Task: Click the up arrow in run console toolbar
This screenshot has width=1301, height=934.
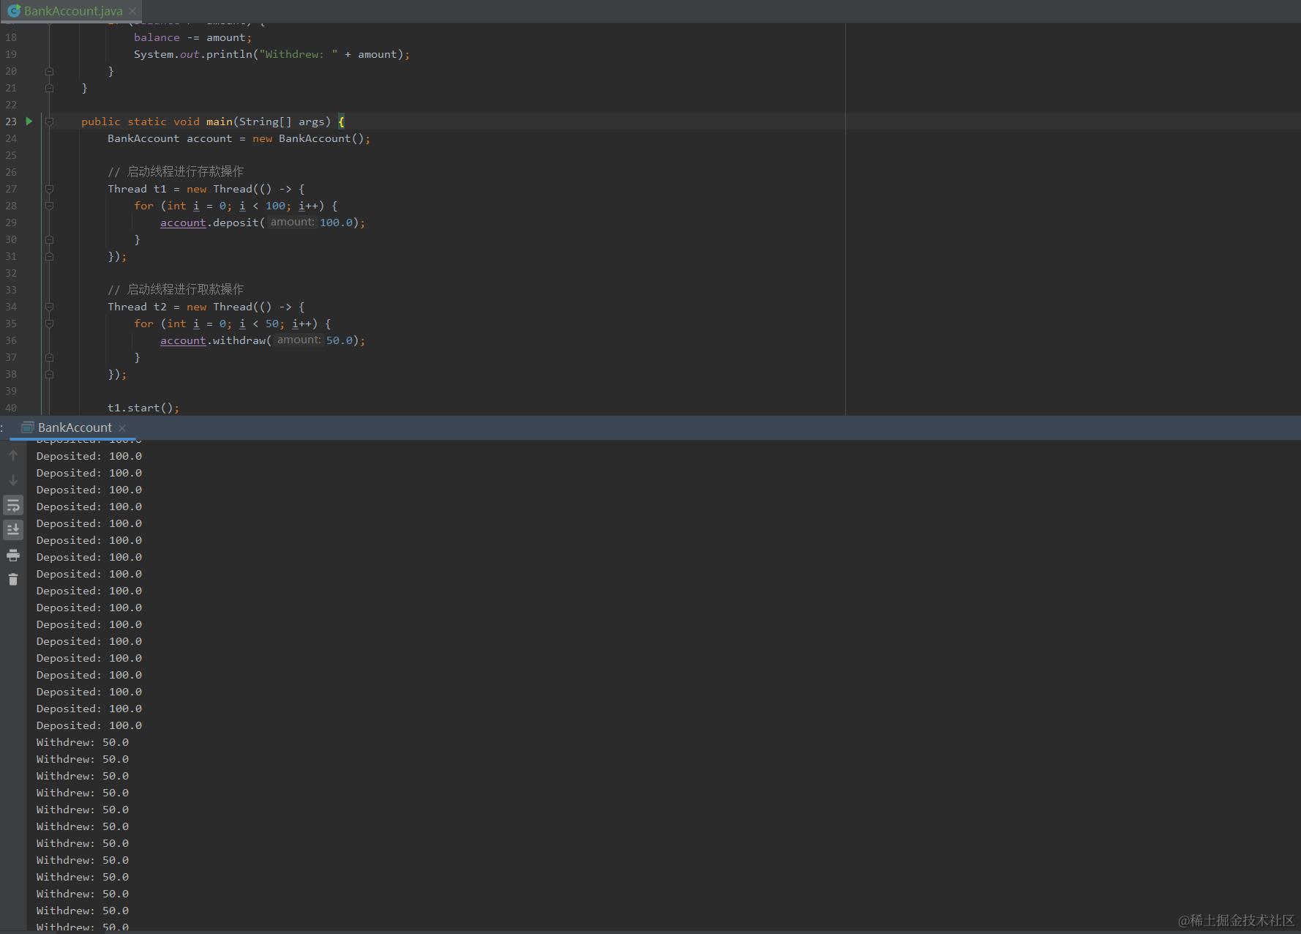Action: tap(13, 455)
